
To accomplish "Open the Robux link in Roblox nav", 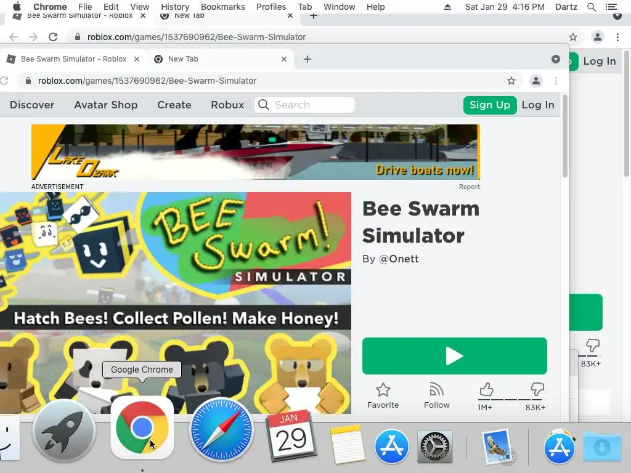I will 227,105.
